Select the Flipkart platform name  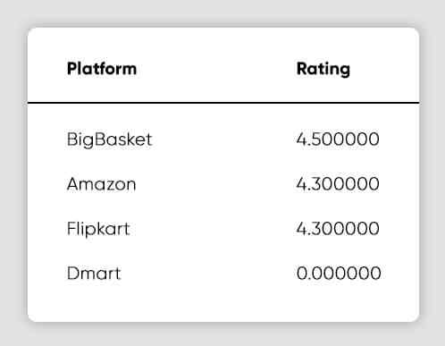[98, 229]
